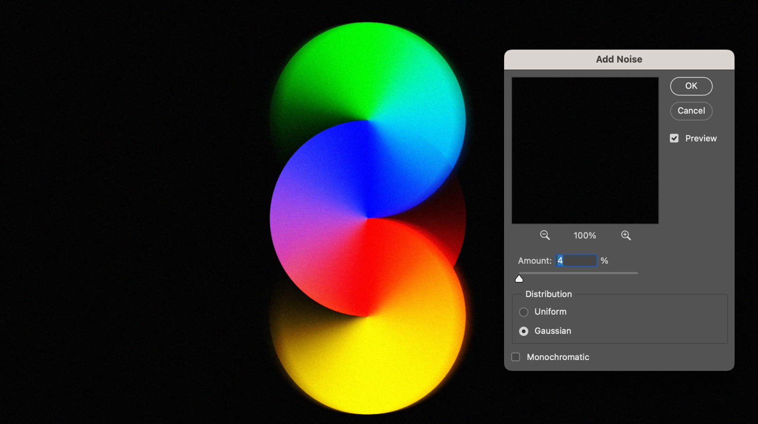This screenshot has height=424, width=758.
Task: Click the 100% preview zoom level label
Action: pyautogui.click(x=585, y=236)
